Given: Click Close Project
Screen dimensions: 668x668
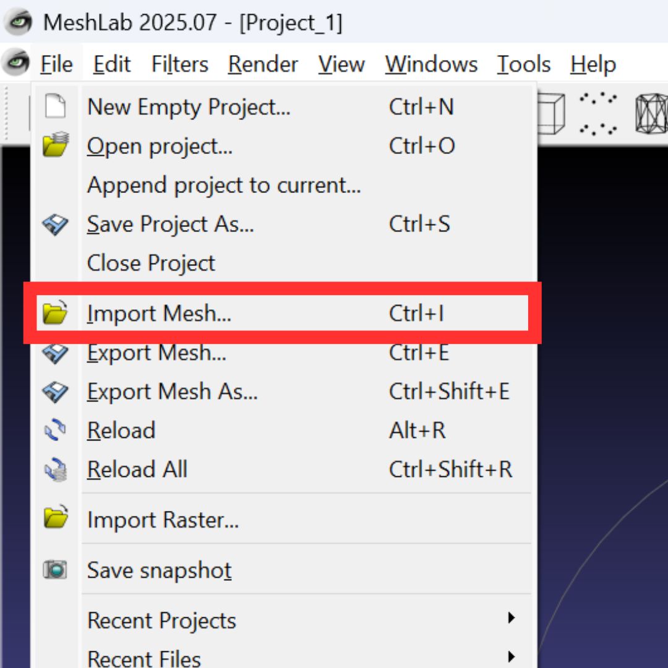Looking at the screenshot, I should [x=151, y=262].
